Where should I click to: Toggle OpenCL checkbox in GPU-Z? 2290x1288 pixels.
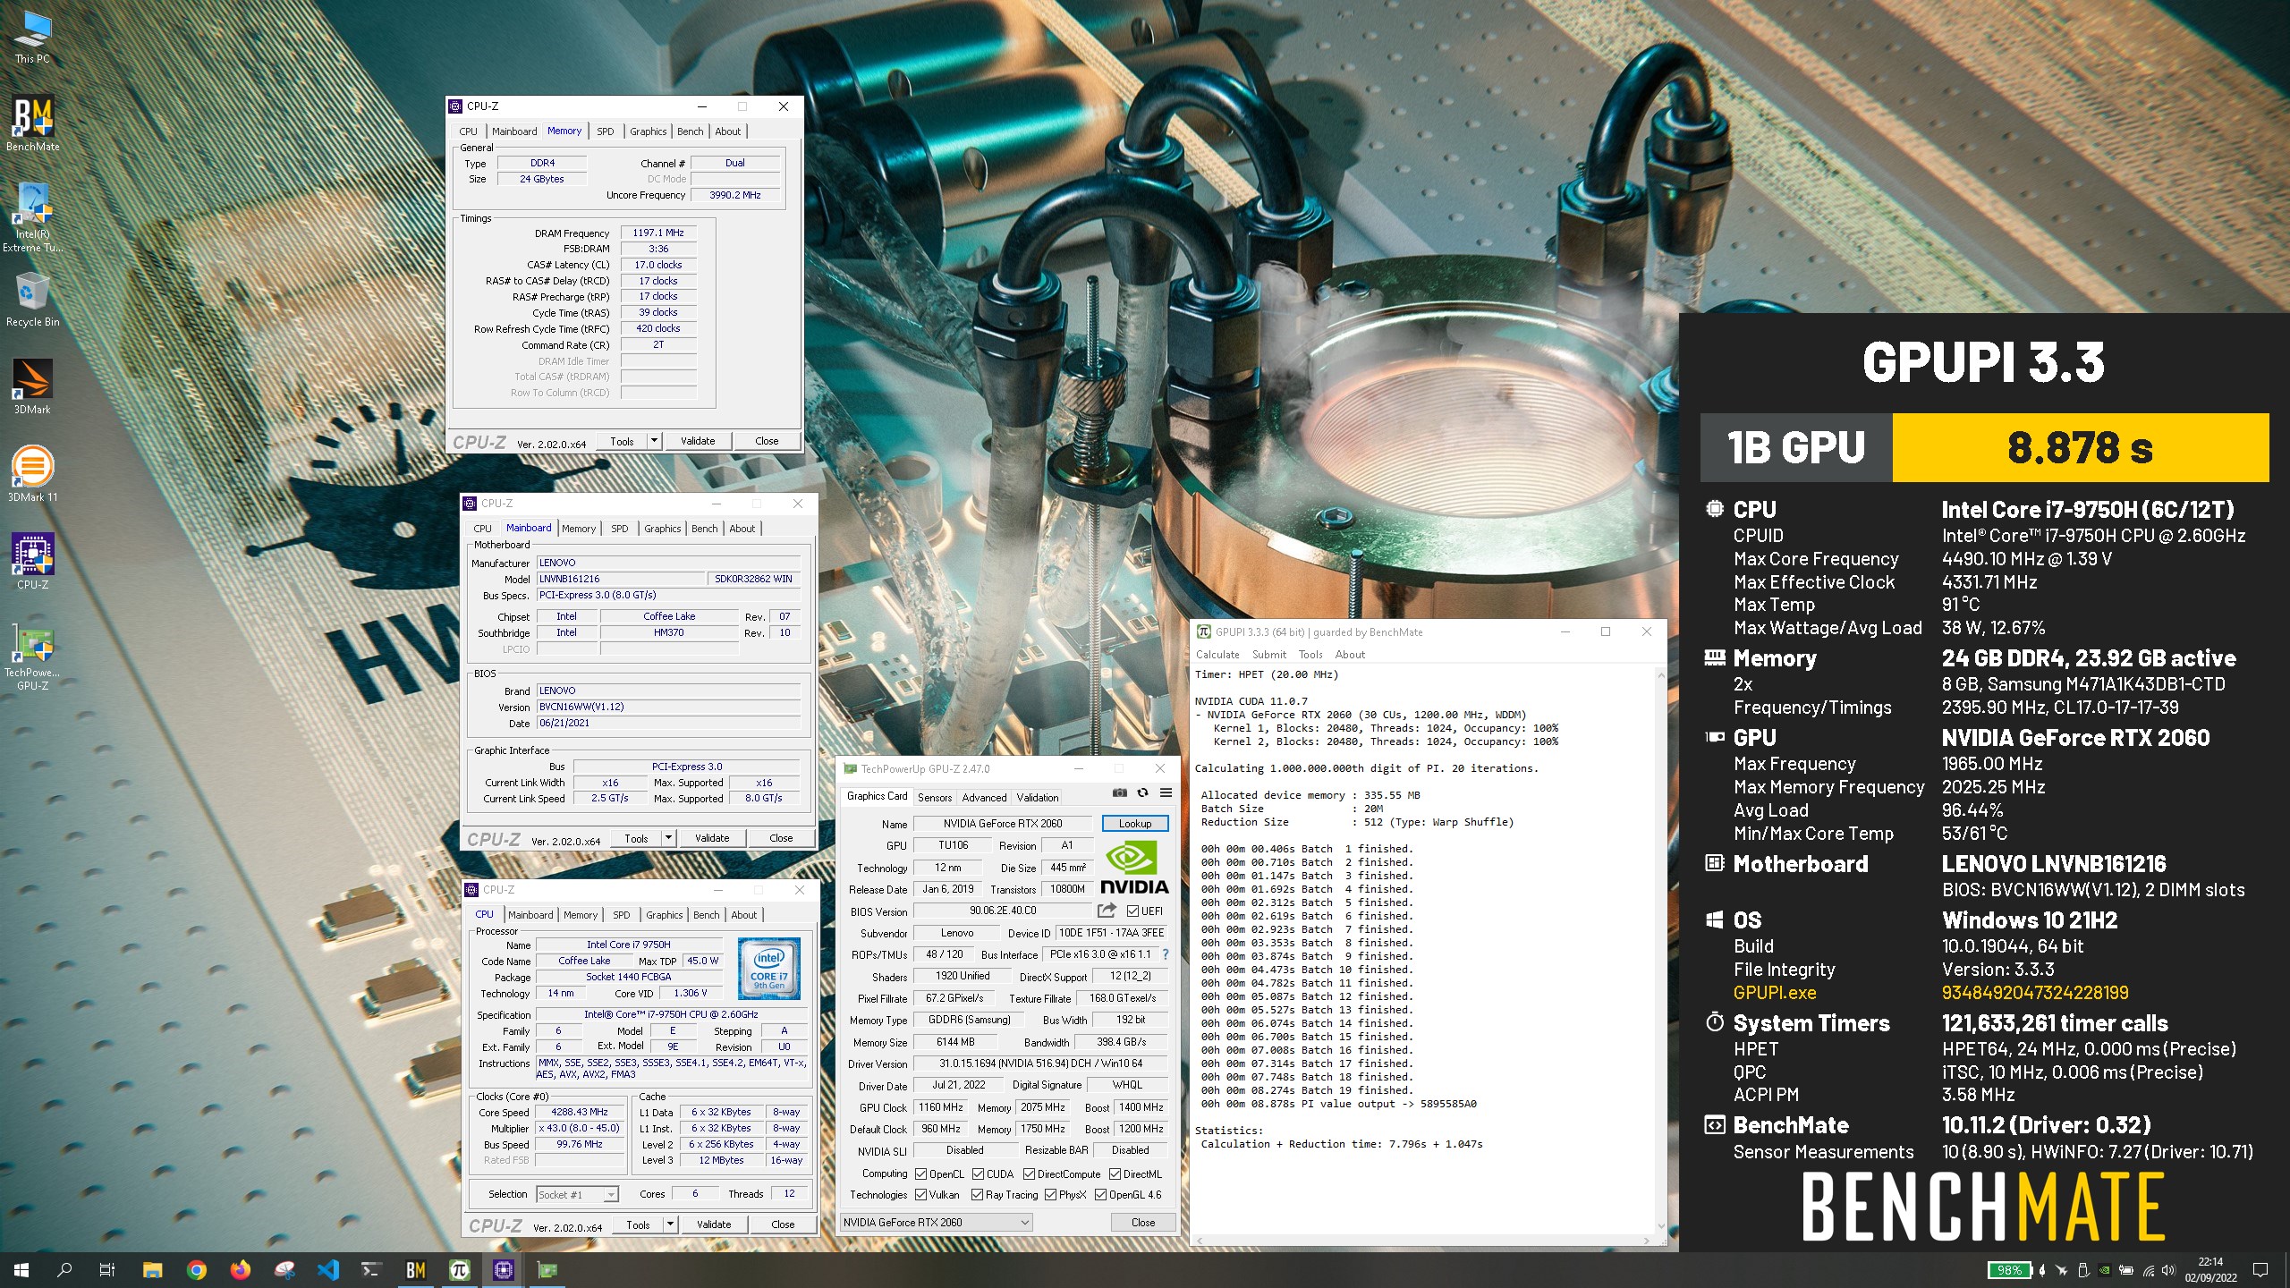click(920, 1174)
